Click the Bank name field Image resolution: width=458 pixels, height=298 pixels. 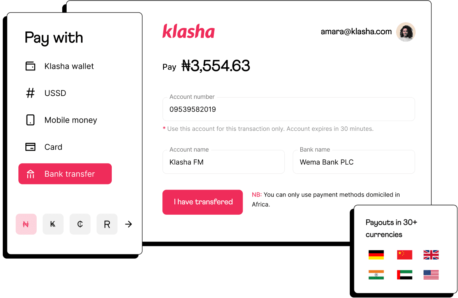click(x=353, y=162)
